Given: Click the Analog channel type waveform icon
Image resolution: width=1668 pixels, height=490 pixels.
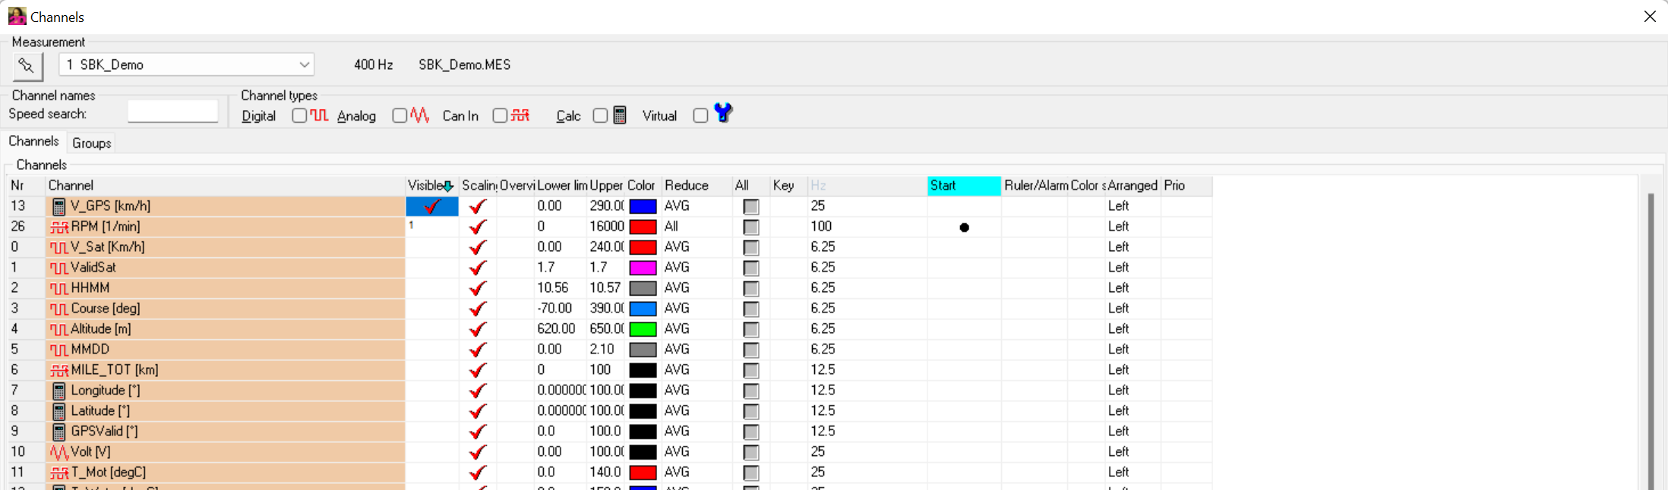Looking at the screenshot, I should (x=420, y=115).
